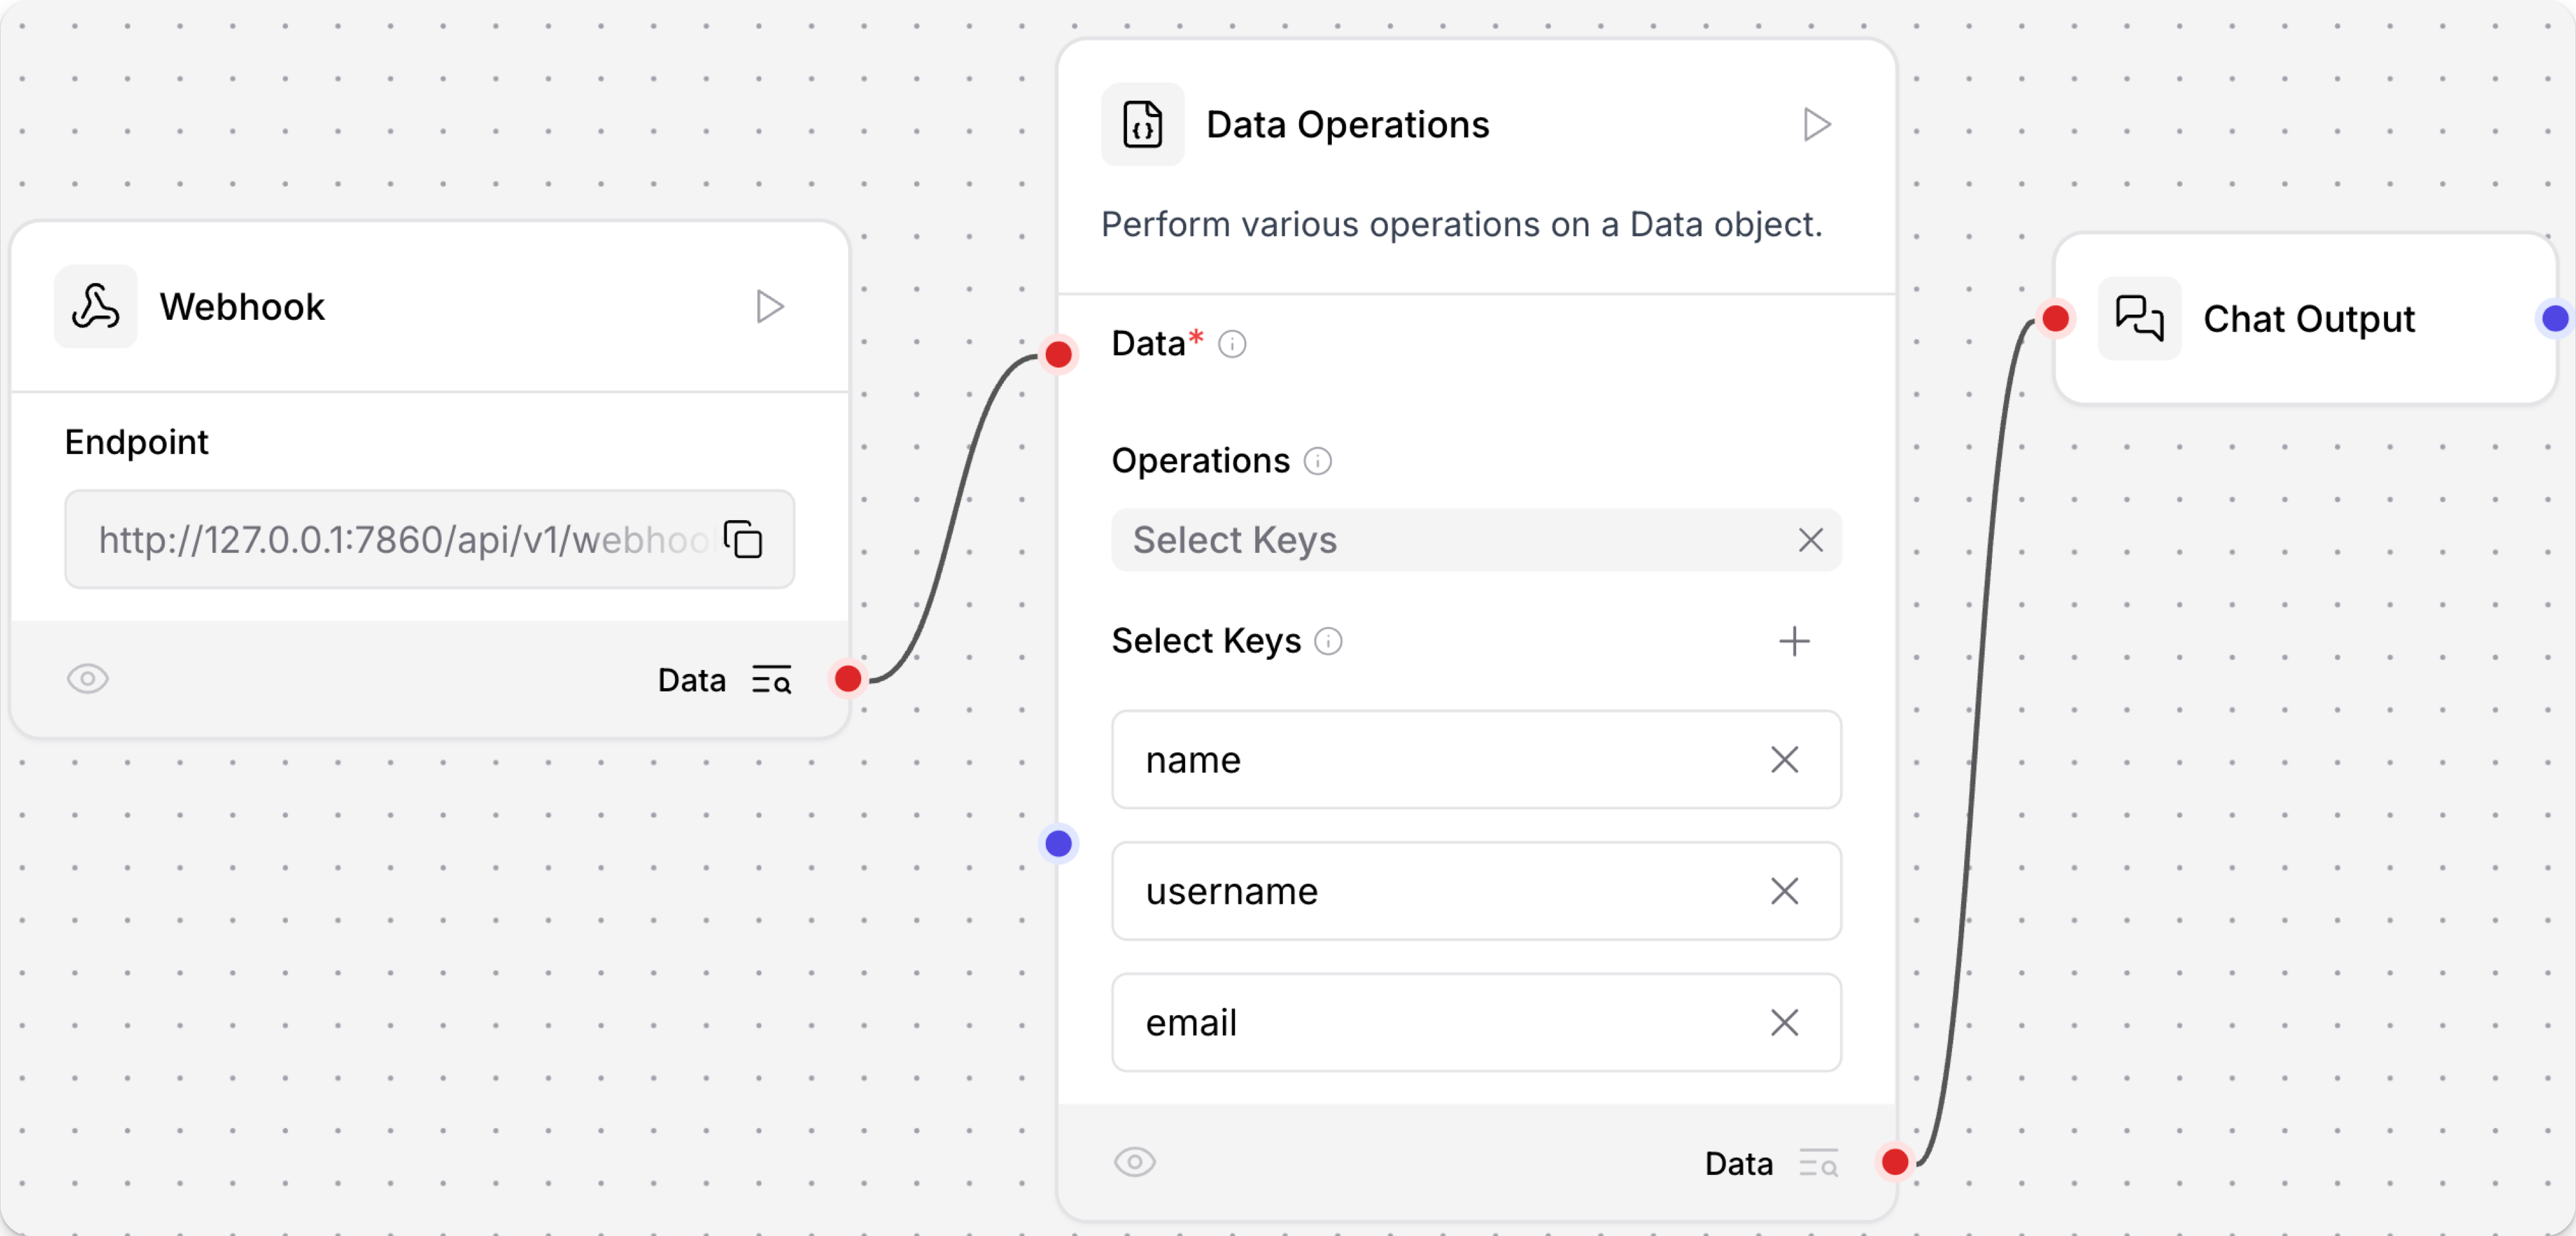2576x1236 pixels.
Task: Run the Webhook node via play icon
Action: click(x=769, y=306)
